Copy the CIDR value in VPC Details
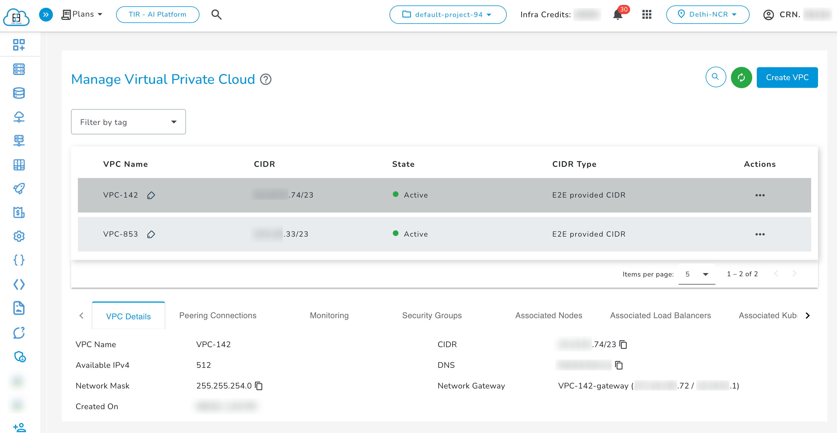 click(x=623, y=345)
